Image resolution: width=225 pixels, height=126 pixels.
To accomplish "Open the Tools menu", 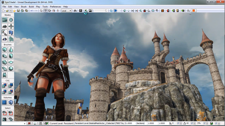I will tap(45, 7).
